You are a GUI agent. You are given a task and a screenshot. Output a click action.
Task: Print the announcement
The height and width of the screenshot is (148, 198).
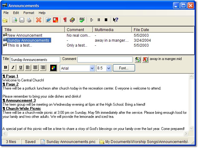tap(29, 20)
